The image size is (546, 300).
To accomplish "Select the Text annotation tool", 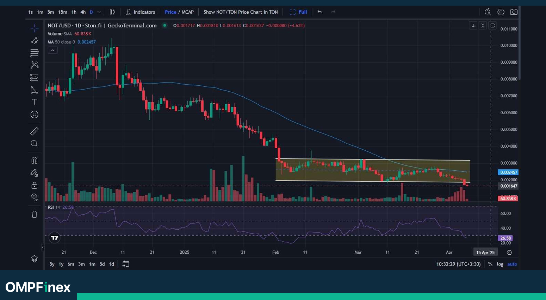I will tap(34, 102).
